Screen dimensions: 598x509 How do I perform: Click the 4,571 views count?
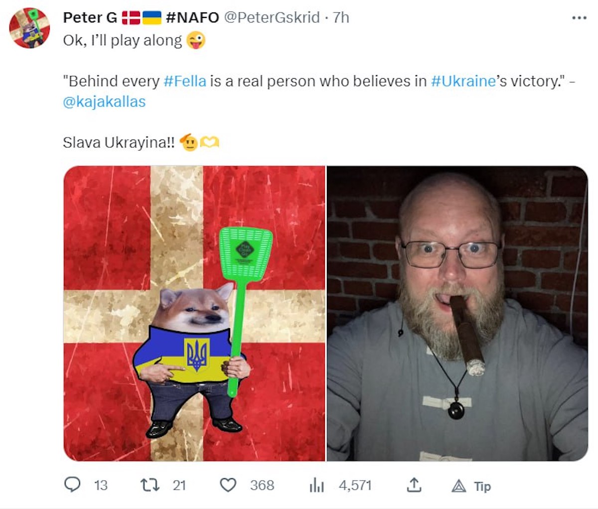coord(355,485)
